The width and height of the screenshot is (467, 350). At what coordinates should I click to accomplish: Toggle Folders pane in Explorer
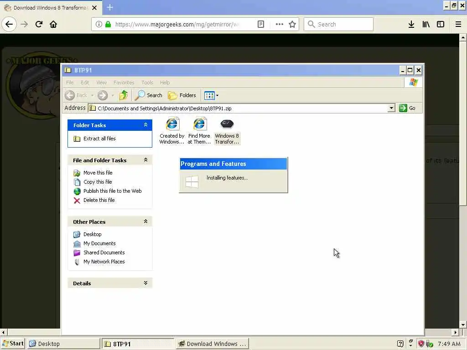click(182, 95)
